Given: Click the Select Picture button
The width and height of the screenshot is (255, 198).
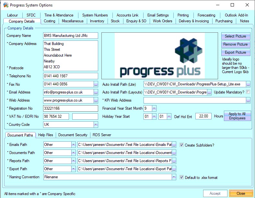Looking at the screenshot, I should 236,36.
